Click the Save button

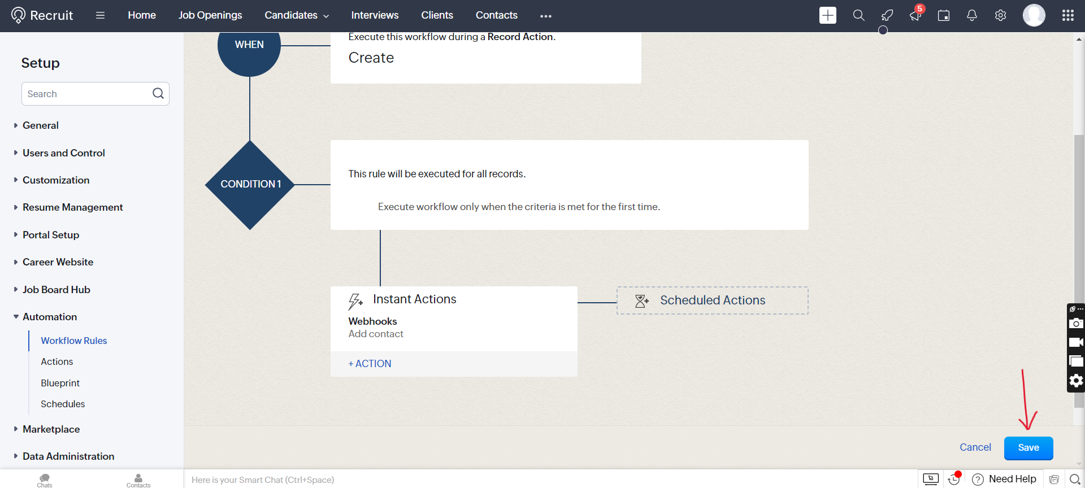[1028, 448]
